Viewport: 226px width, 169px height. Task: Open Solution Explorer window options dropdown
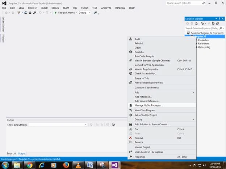click(x=216, y=19)
